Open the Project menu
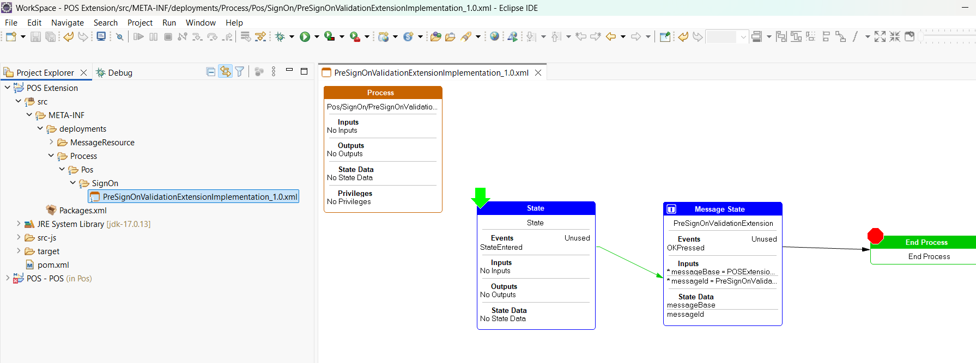This screenshot has height=363, width=976. 140,23
